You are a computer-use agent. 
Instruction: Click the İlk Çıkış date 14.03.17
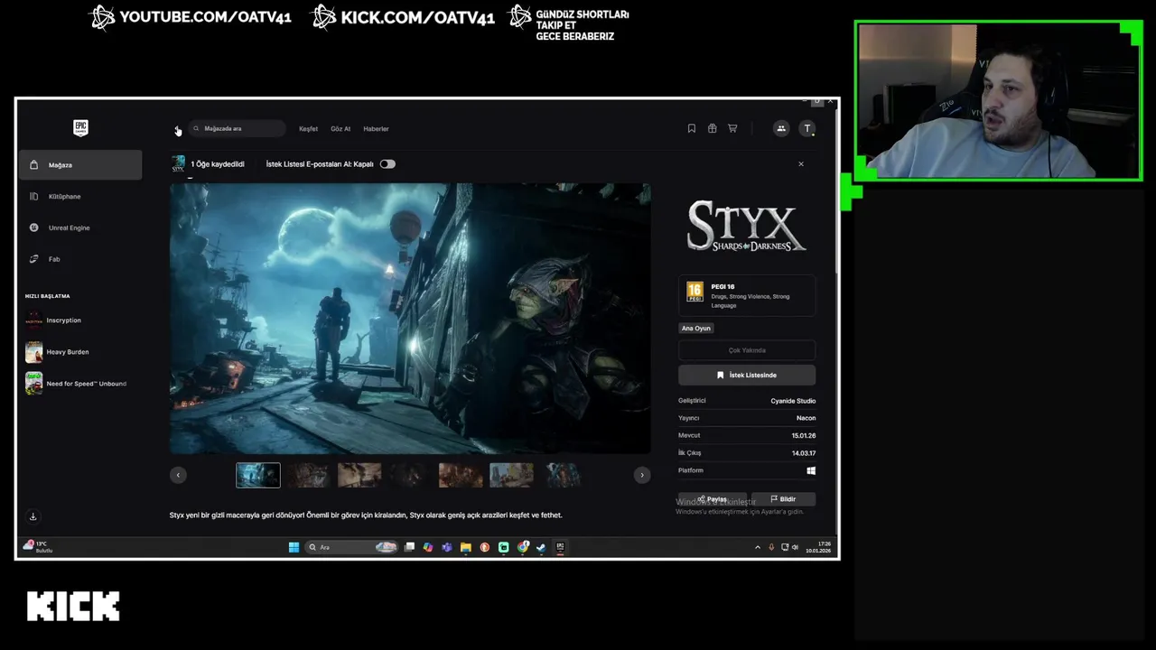click(x=804, y=453)
